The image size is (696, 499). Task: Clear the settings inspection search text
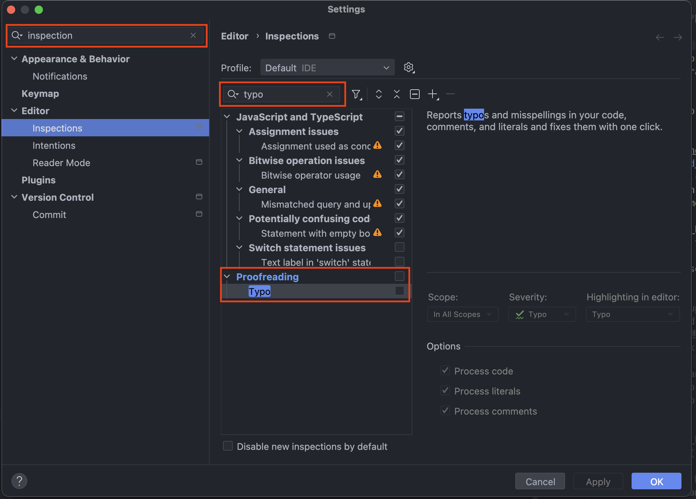pos(193,35)
